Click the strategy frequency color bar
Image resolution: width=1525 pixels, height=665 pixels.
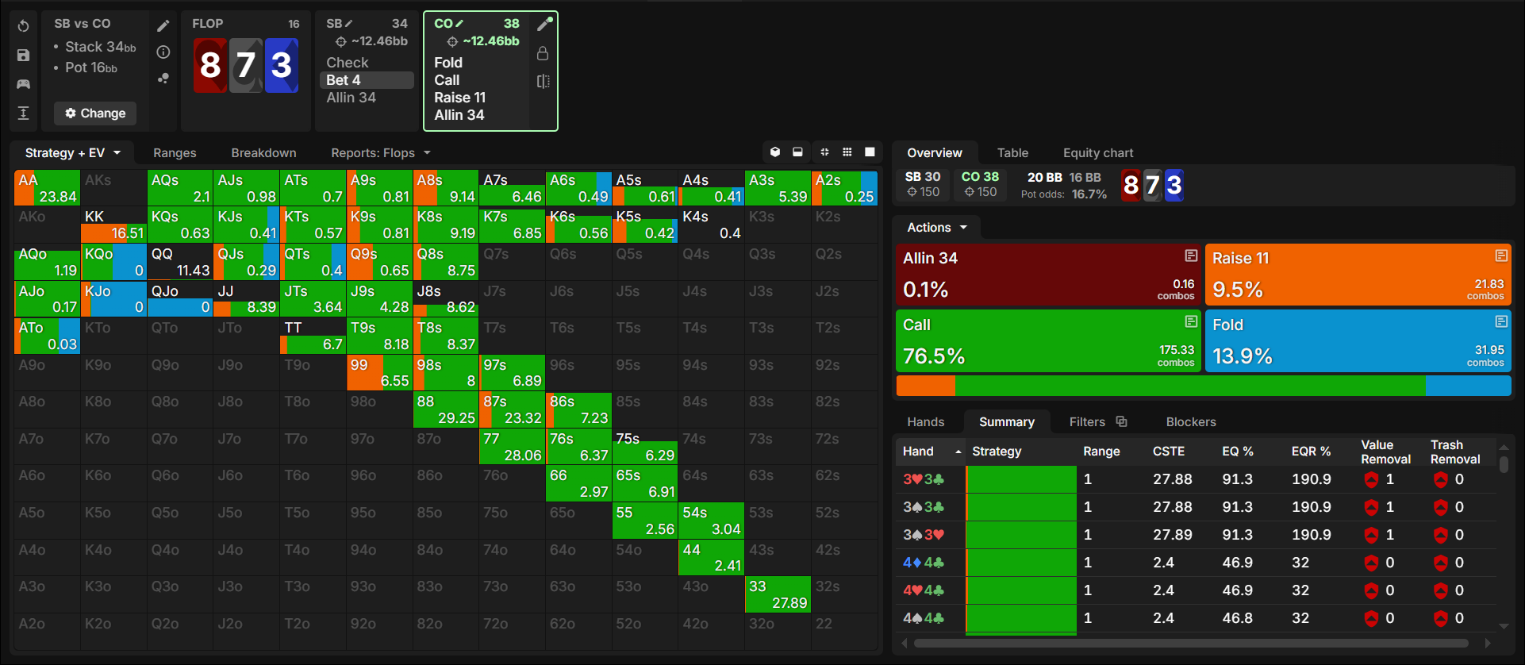pos(1204,386)
